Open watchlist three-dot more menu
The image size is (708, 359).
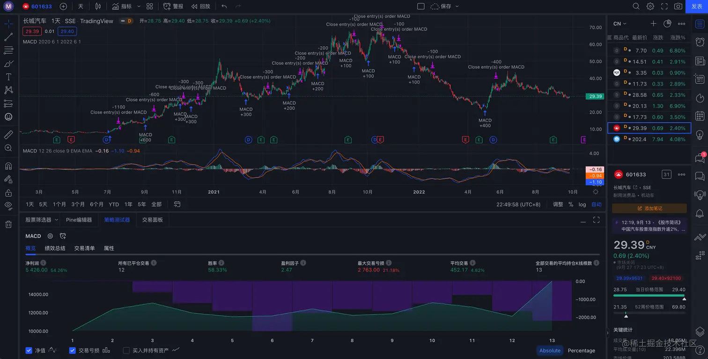(x=681, y=23)
